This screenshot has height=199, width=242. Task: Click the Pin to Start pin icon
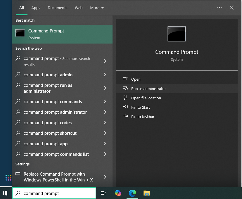[125, 107]
